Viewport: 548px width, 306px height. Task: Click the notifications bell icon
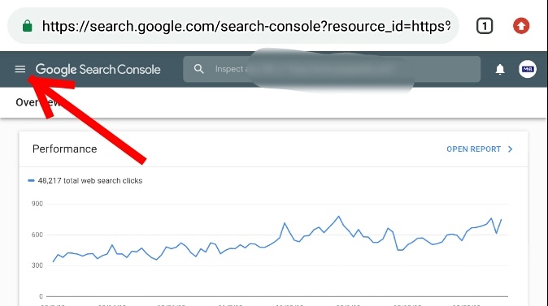tap(500, 69)
